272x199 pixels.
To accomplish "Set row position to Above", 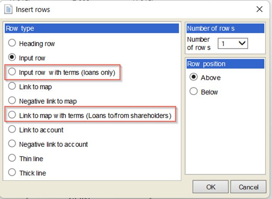I will (194, 77).
